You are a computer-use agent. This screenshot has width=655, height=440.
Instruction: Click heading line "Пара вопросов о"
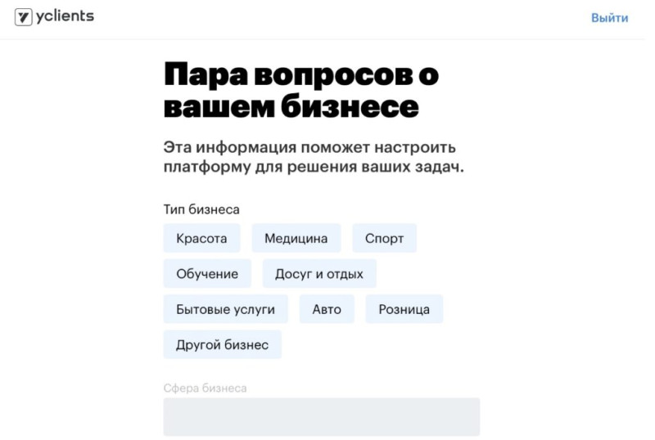point(301,75)
